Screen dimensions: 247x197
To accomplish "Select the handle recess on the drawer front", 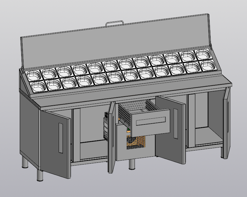I will [151, 121].
